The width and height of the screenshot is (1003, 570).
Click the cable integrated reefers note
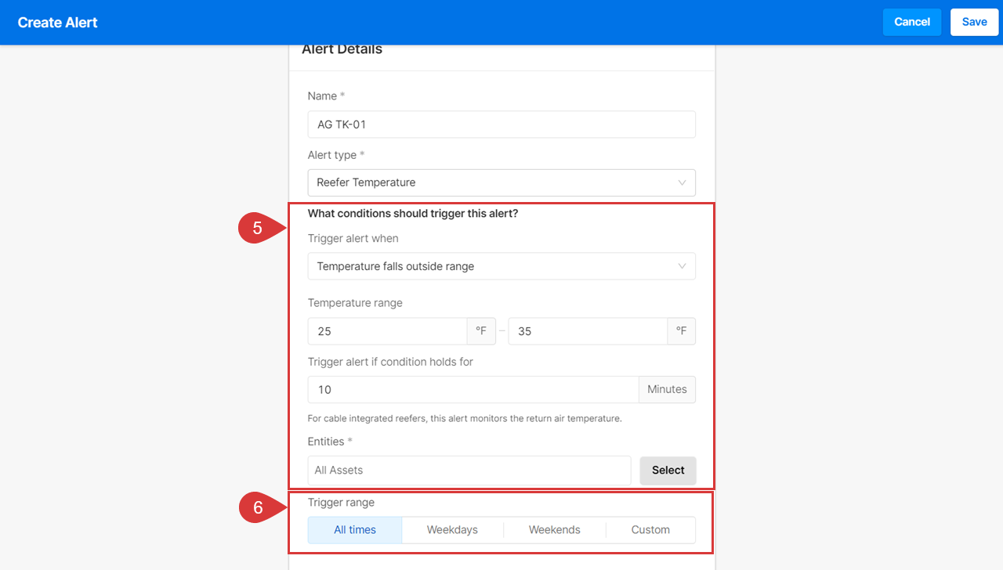point(465,419)
